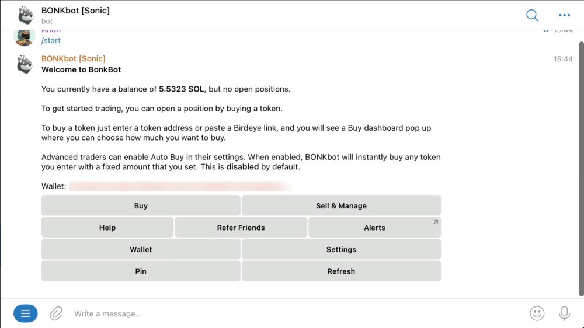Select the Help button
The image size is (584, 328).
pyautogui.click(x=107, y=228)
